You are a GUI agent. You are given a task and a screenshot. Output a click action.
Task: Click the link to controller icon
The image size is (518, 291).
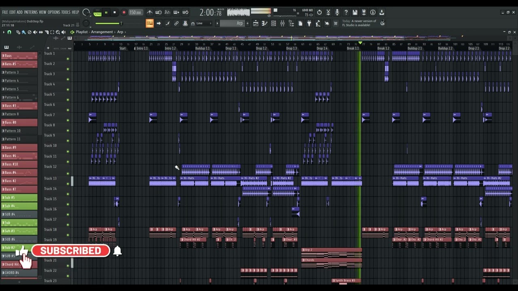[x=176, y=23]
